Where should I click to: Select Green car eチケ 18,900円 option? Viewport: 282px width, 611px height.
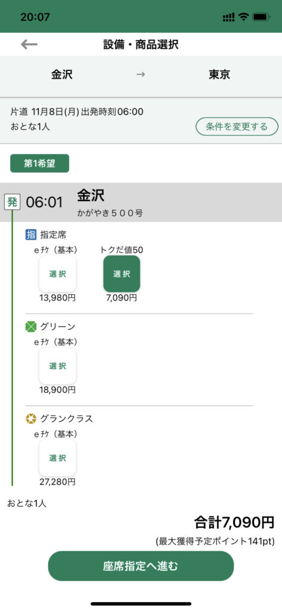(x=58, y=366)
